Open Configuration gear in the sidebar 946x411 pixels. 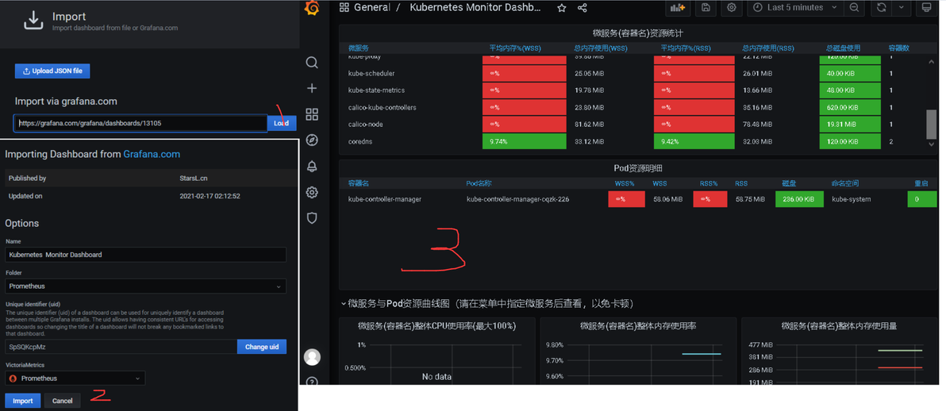click(x=312, y=193)
